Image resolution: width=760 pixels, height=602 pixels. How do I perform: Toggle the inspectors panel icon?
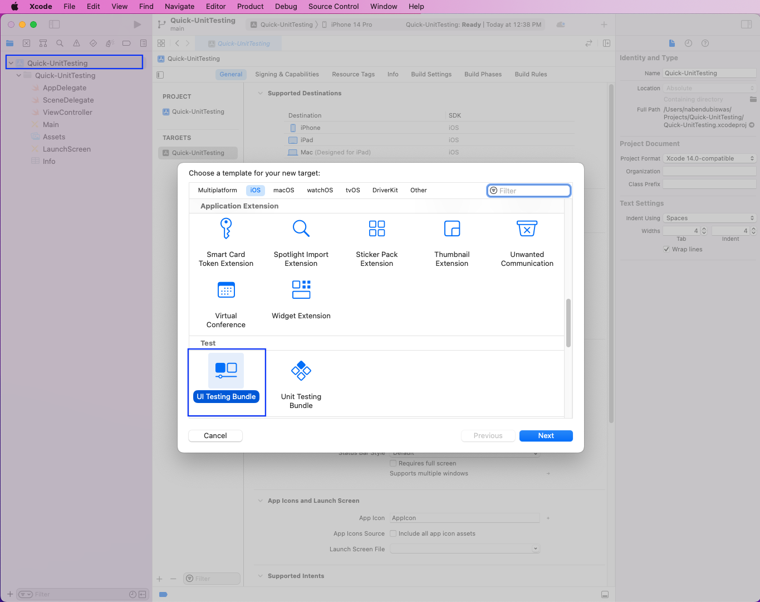coord(746,25)
